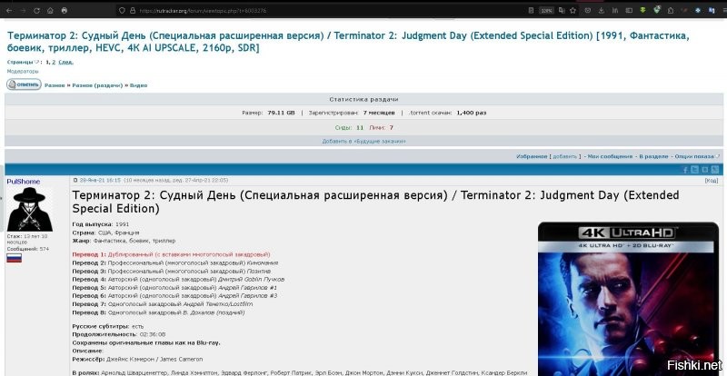
Task: Click the 'Статистика раздачи' header
Action: pyautogui.click(x=364, y=99)
